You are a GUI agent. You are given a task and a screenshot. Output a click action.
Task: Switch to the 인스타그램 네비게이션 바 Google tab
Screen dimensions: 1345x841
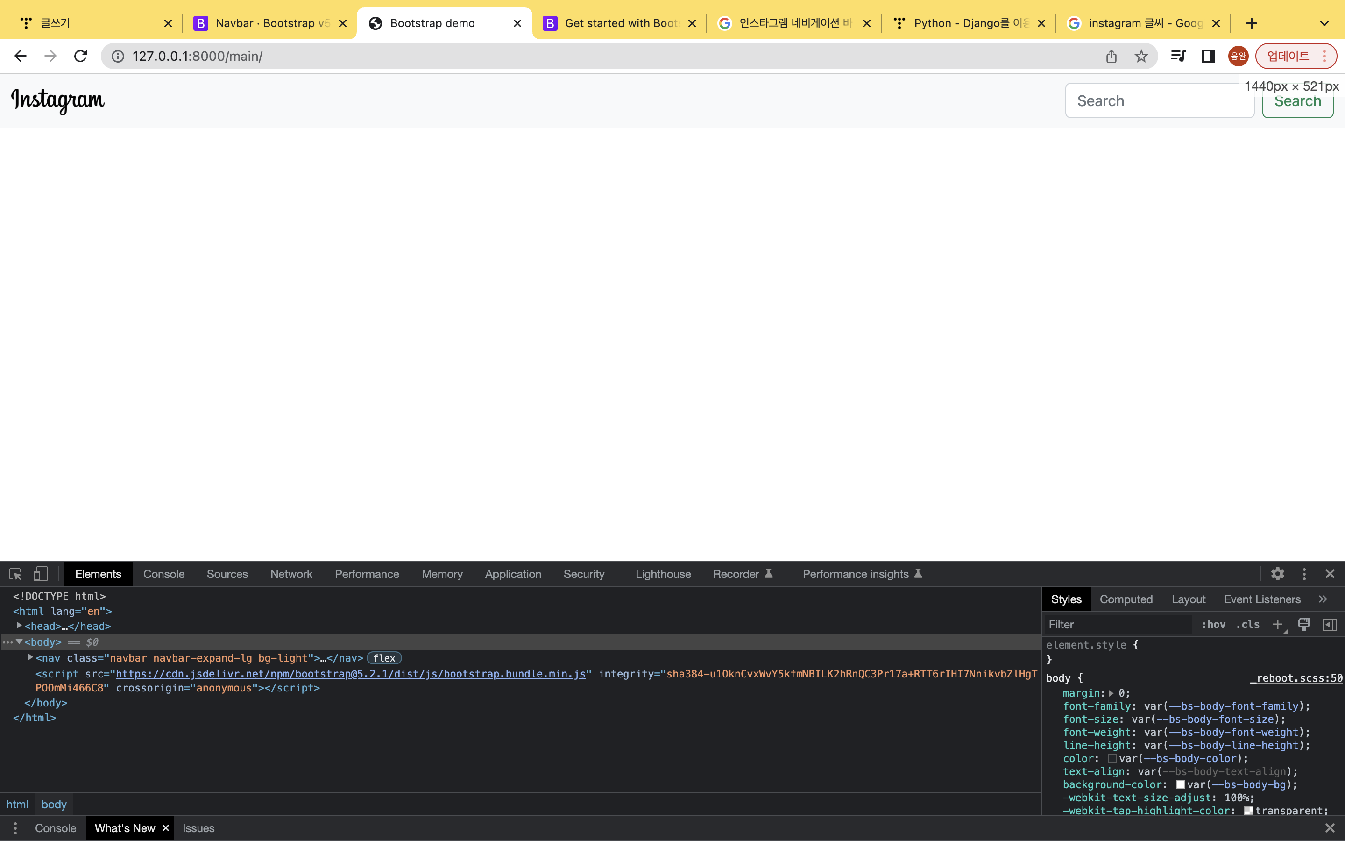click(793, 23)
